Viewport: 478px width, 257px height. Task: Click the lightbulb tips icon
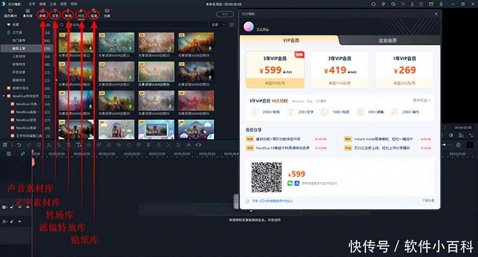coord(383,4)
